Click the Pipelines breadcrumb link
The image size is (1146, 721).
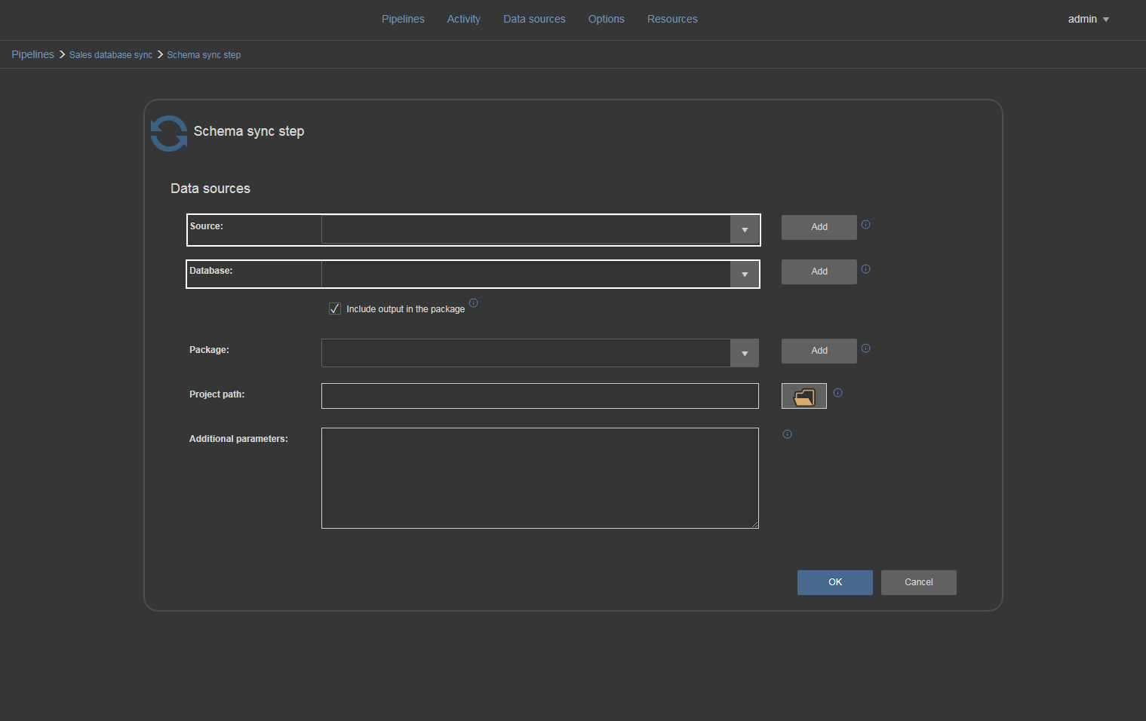(x=32, y=54)
